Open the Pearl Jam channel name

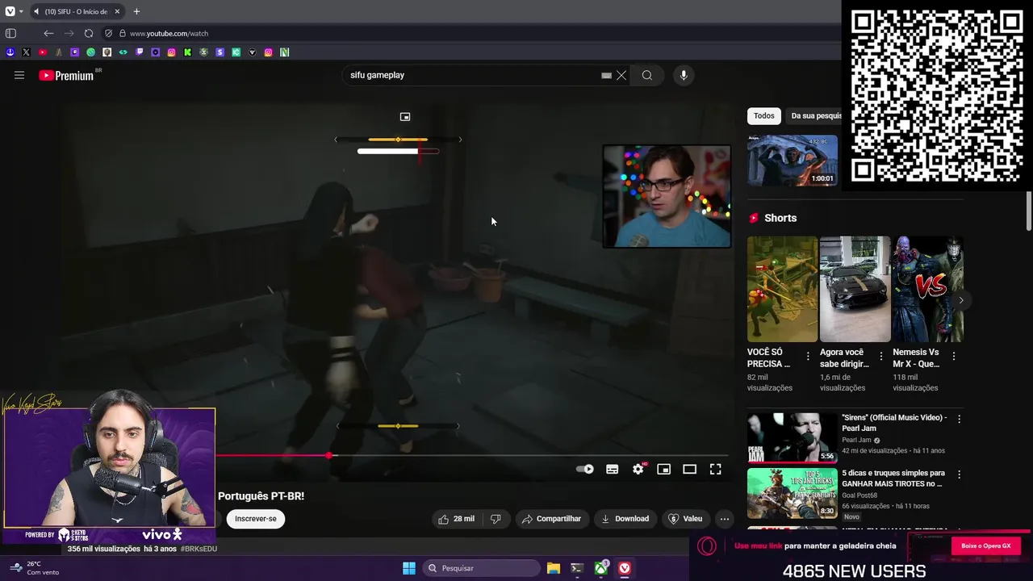[856, 441]
